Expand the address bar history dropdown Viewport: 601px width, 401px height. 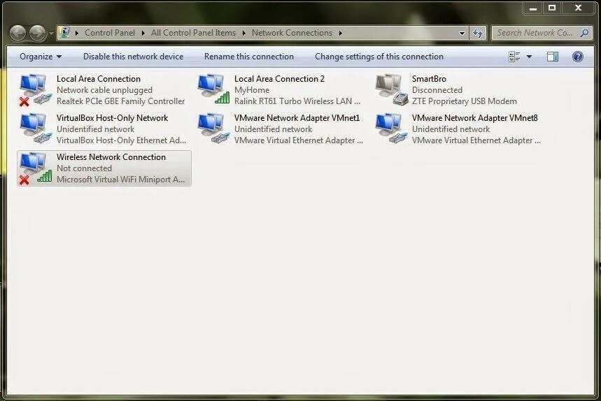point(462,34)
